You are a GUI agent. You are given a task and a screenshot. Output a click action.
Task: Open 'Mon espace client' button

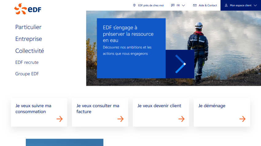coord(241,5)
